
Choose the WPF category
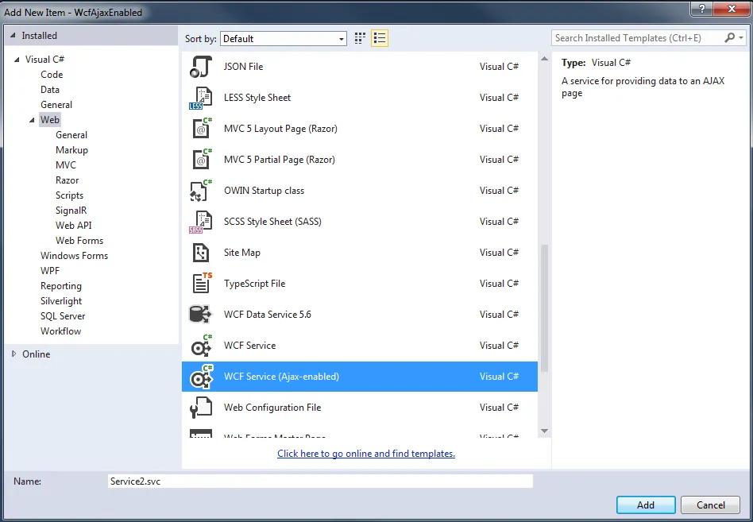click(50, 271)
